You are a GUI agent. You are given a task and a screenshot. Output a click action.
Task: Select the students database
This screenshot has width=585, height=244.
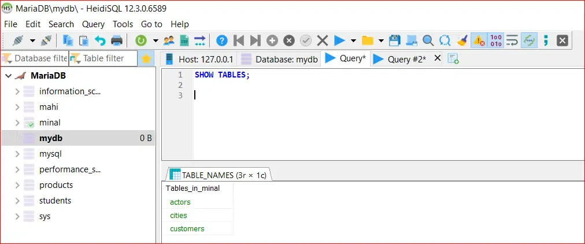[55, 201]
